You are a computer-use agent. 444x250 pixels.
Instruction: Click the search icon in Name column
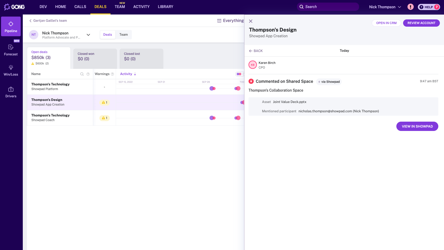click(x=82, y=74)
